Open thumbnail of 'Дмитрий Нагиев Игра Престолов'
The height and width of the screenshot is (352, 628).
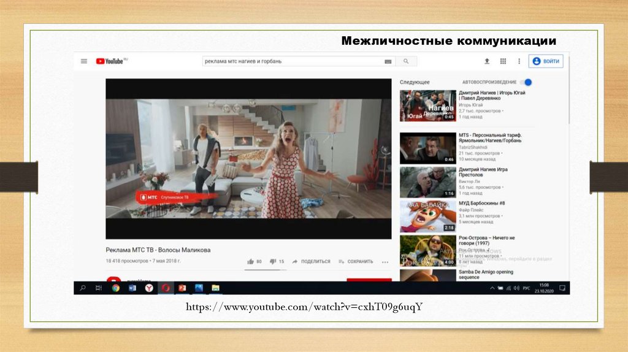tap(427, 182)
